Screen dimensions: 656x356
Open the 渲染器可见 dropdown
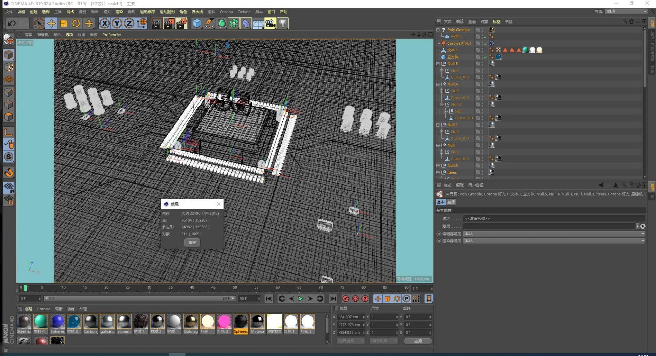coord(554,241)
